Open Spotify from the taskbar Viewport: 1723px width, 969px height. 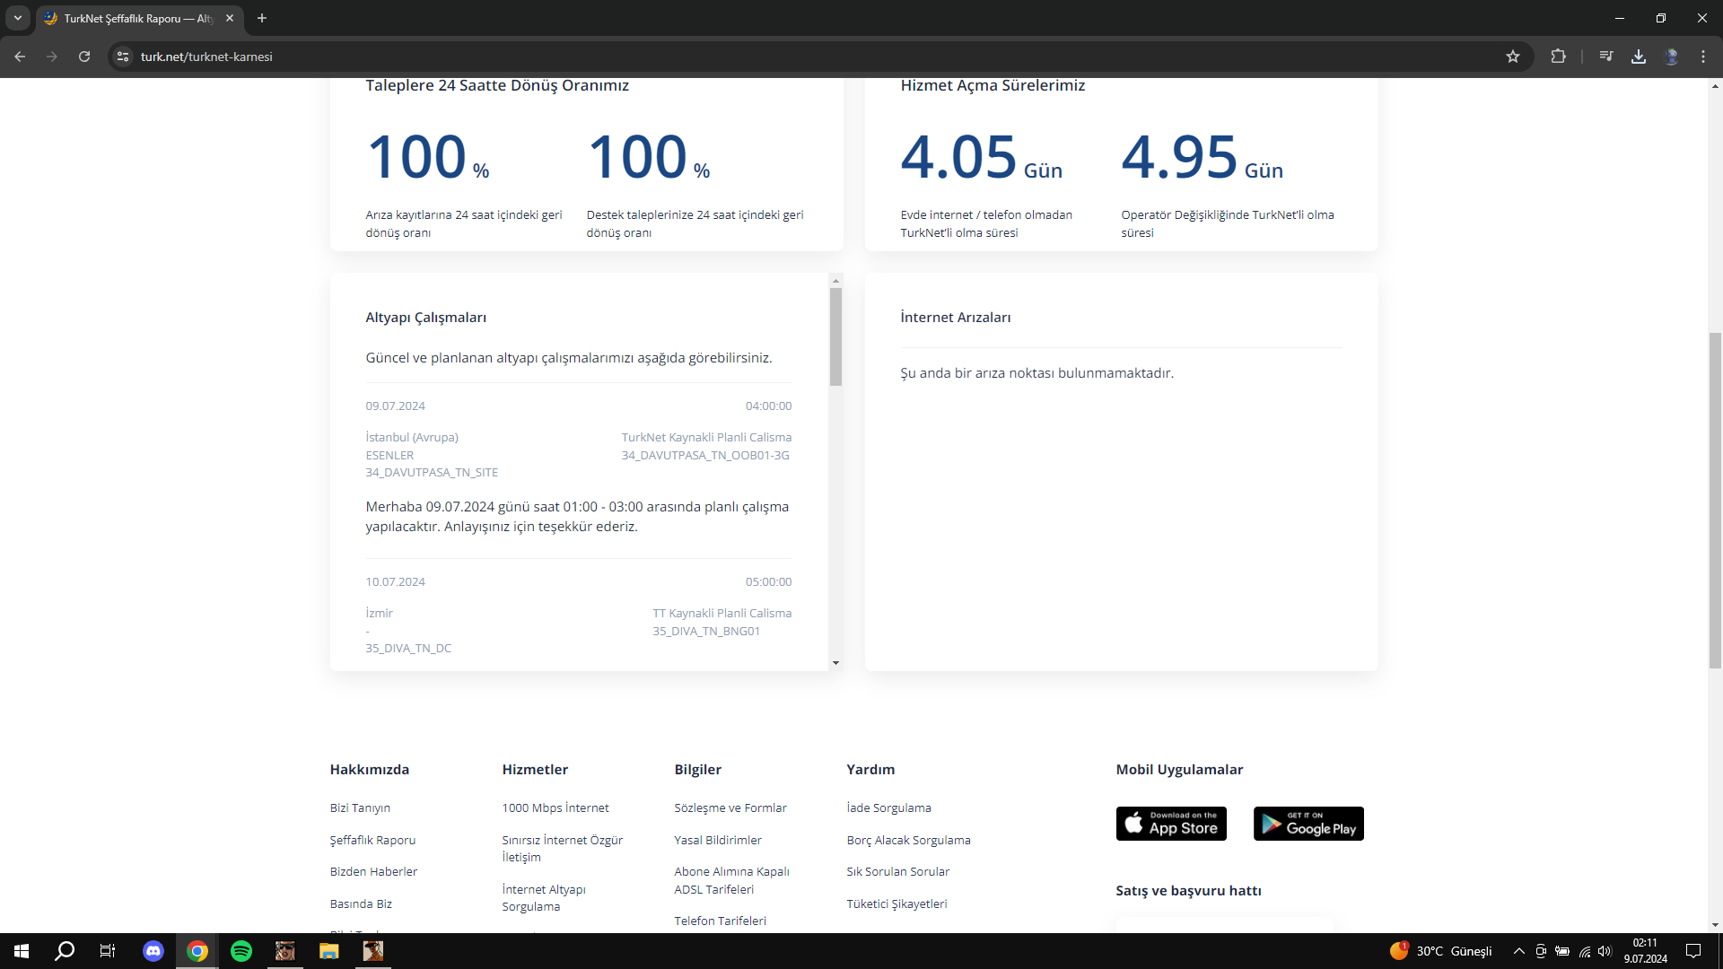pos(241,951)
